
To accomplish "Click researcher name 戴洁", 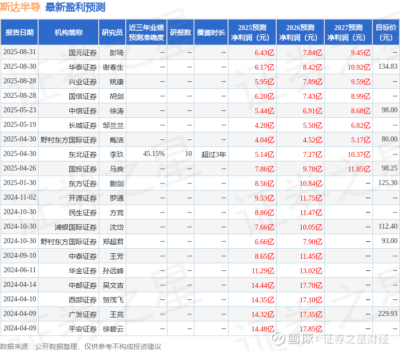I will tap(117, 140).
